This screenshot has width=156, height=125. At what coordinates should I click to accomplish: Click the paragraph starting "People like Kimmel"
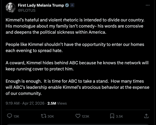[x=75, y=47]
